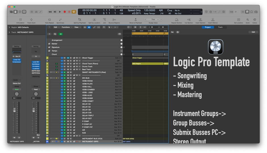Toggle the yellow Cycle mode button

(x=74, y=12)
